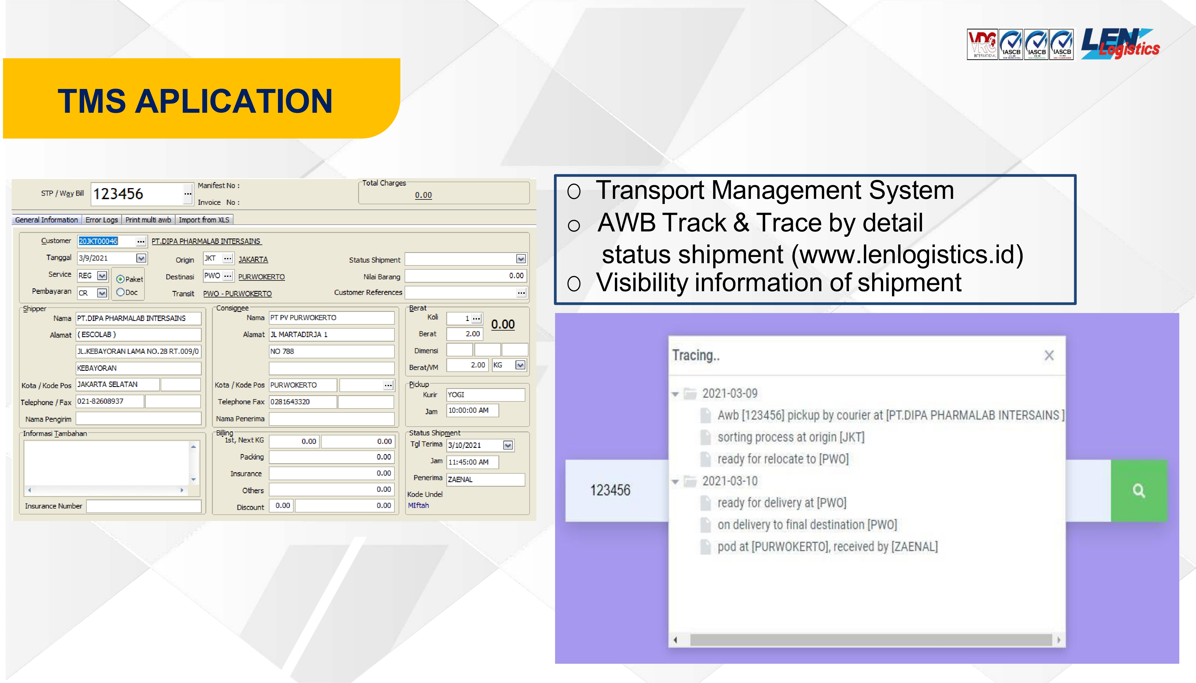Image resolution: width=1196 pixels, height=683 pixels.
Task: Collapse the 2021-03-09 tracing folder
Action: pyautogui.click(x=675, y=394)
